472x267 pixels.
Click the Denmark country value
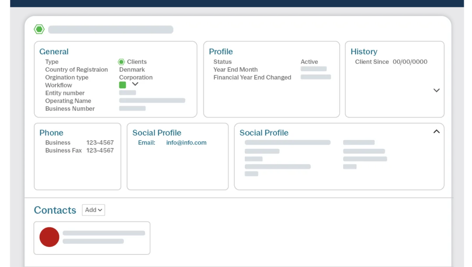point(132,70)
